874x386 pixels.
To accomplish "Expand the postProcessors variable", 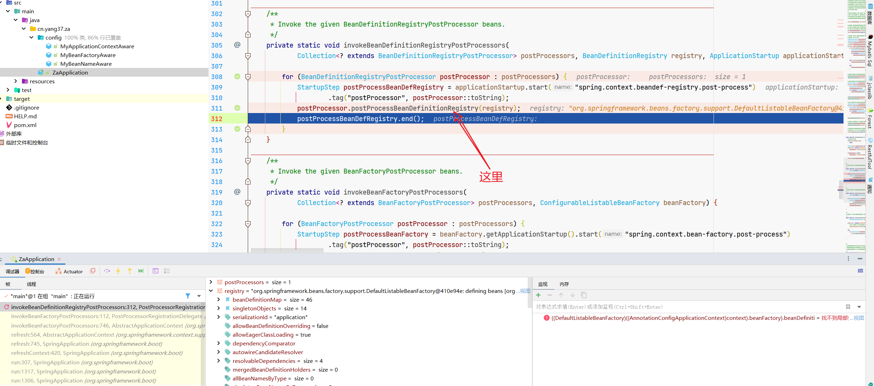I will (x=211, y=282).
